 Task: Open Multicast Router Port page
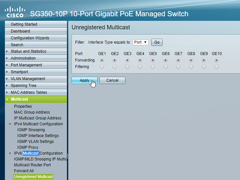click(x=32, y=165)
